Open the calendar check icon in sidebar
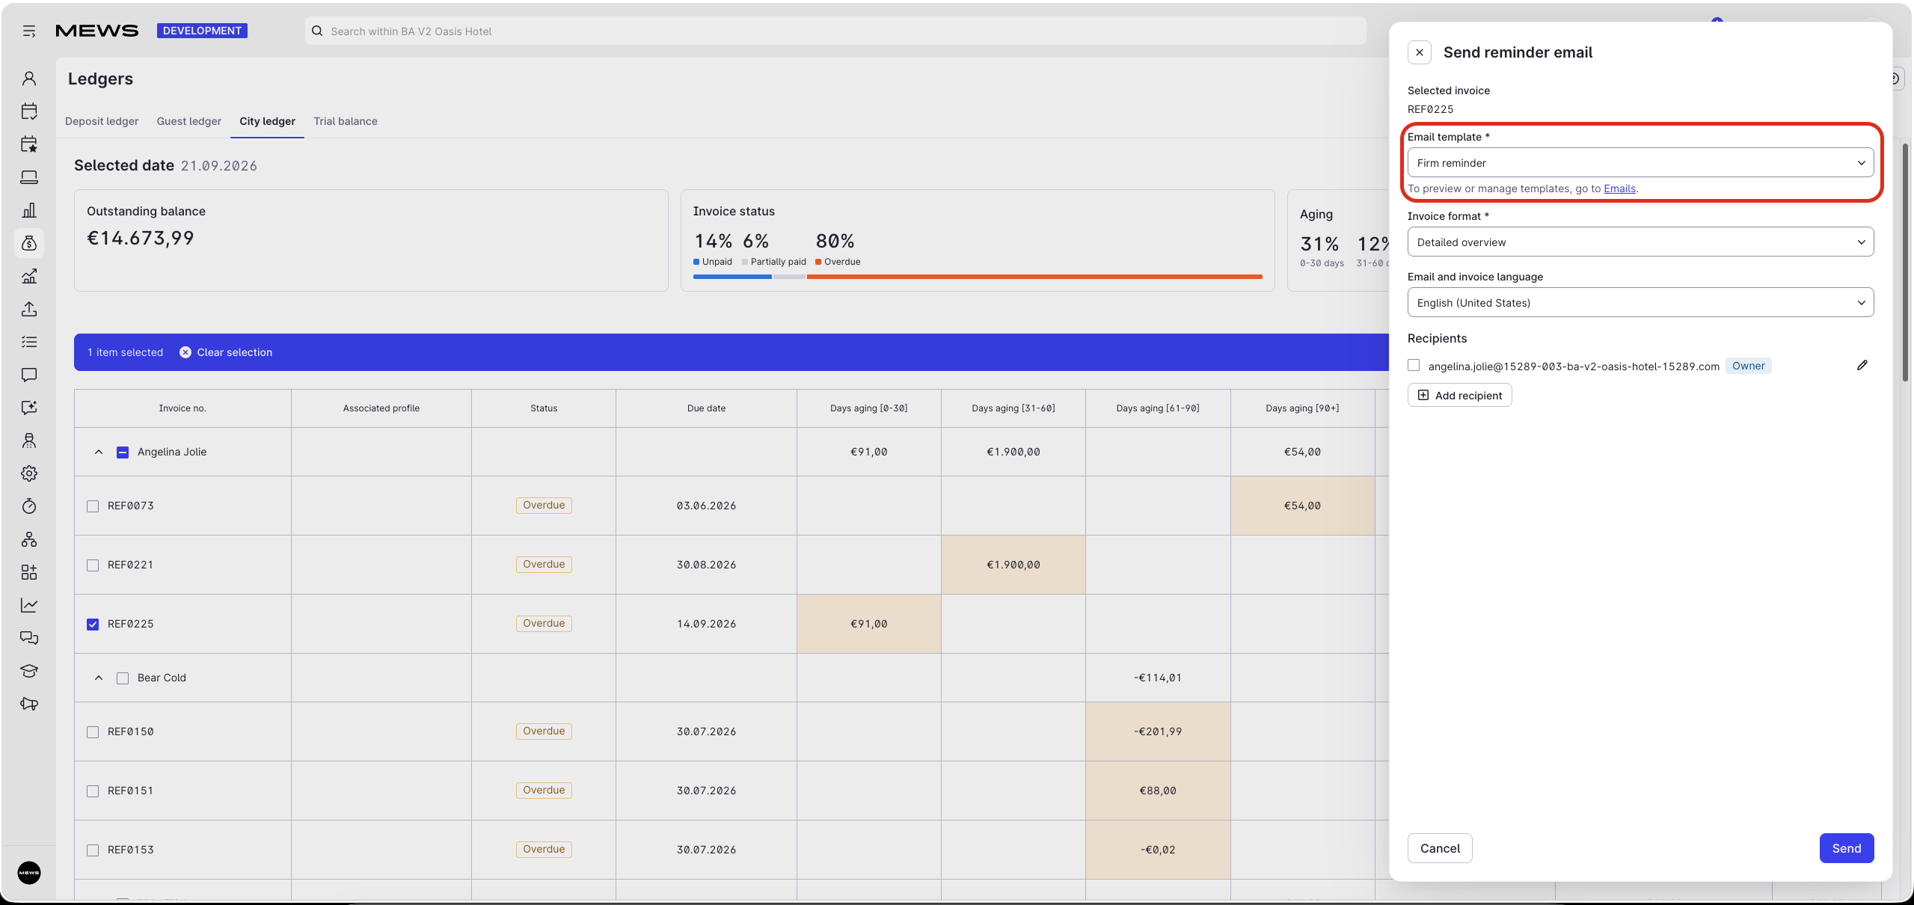 pos(29,111)
